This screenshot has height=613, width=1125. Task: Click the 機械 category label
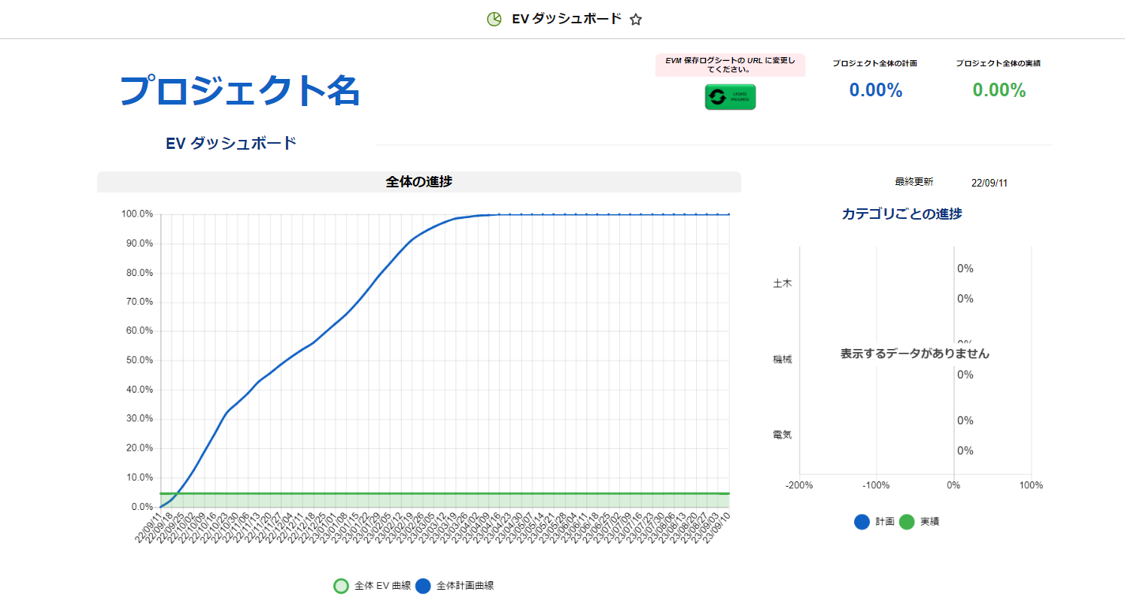(x=783, y=360)
